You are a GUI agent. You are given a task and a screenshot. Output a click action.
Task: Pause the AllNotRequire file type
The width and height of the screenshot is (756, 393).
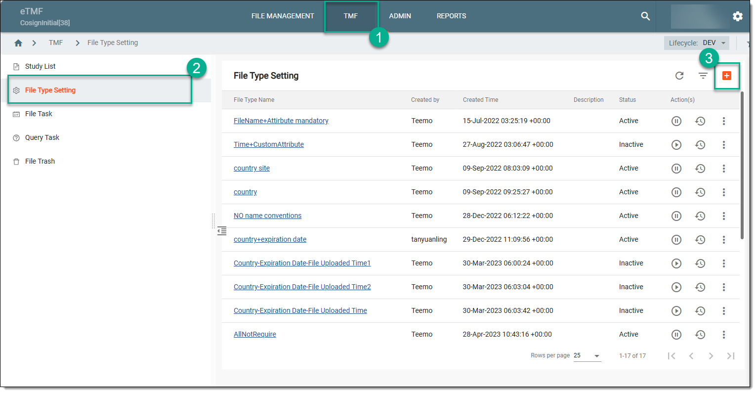676,335
